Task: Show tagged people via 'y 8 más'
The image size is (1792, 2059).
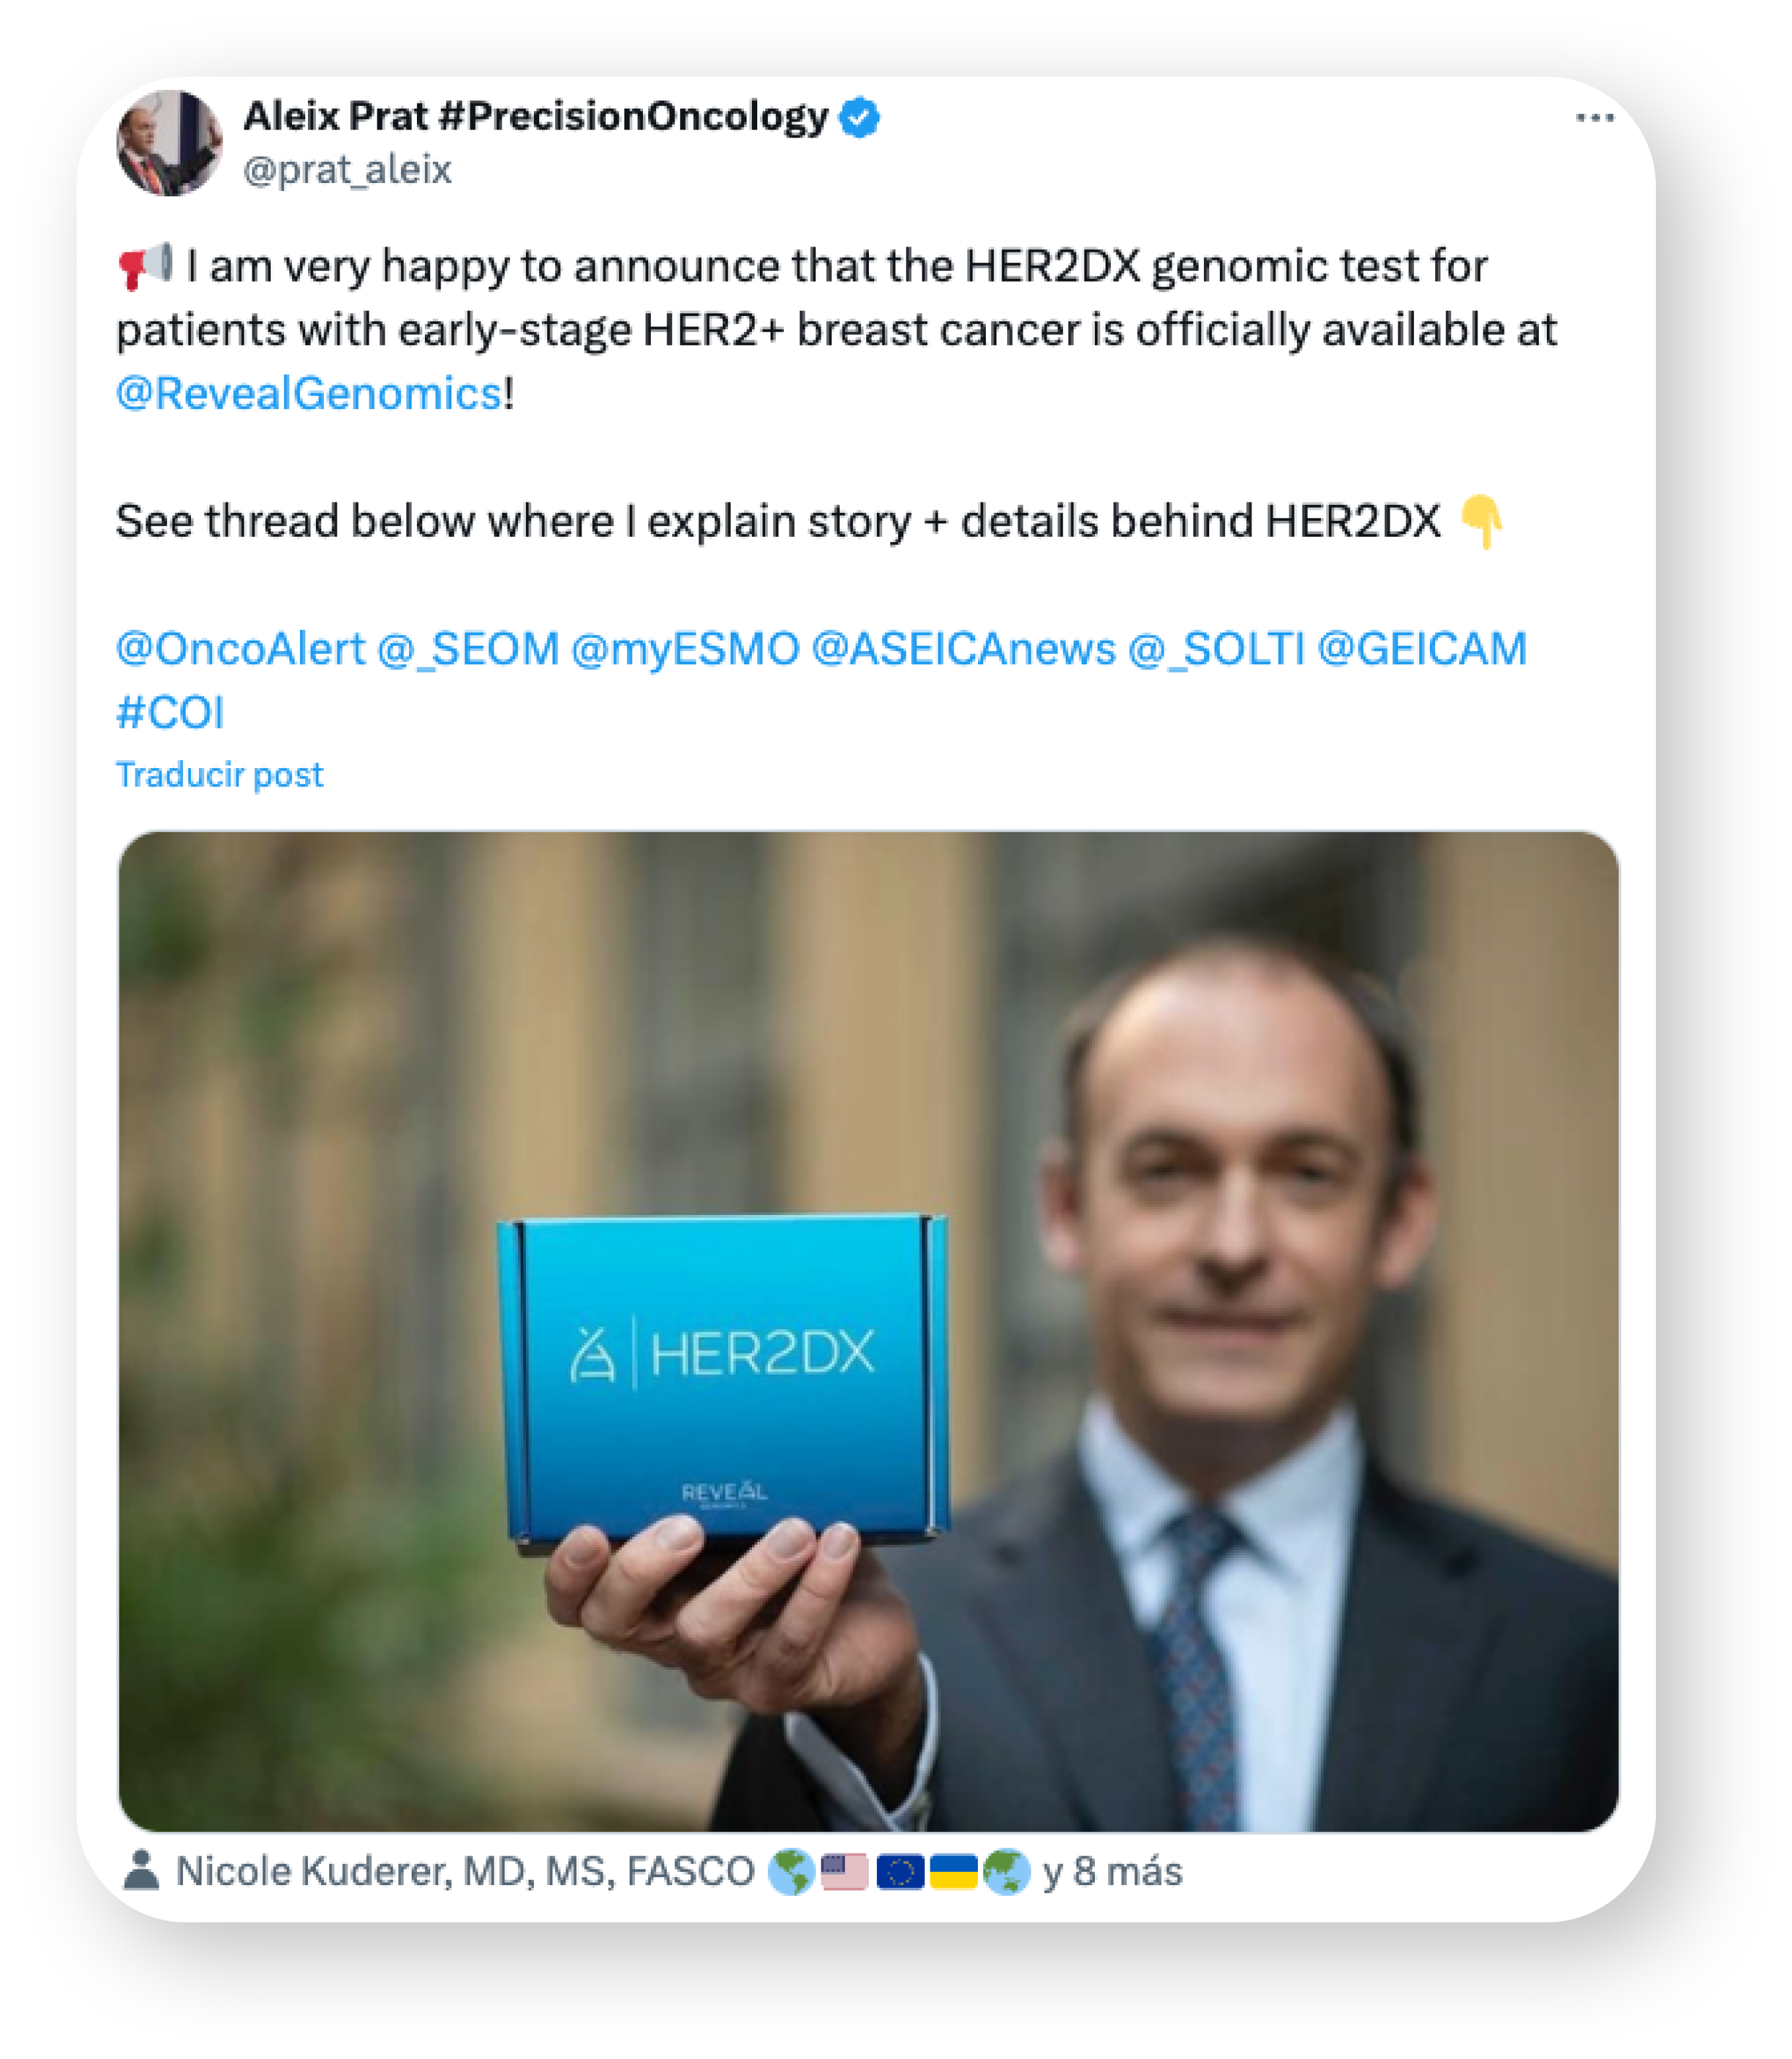Action: [1112, 1871]
